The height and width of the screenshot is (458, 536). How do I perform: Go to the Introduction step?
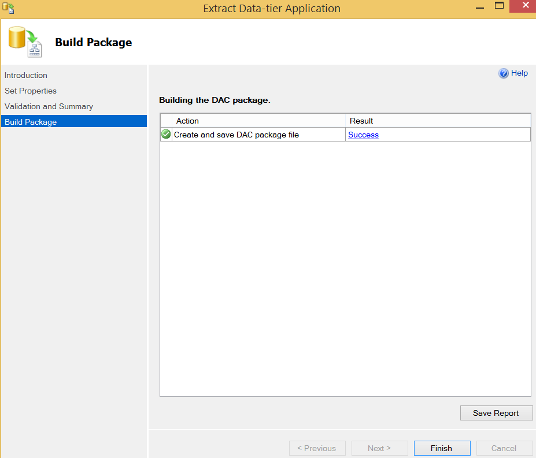26,75
